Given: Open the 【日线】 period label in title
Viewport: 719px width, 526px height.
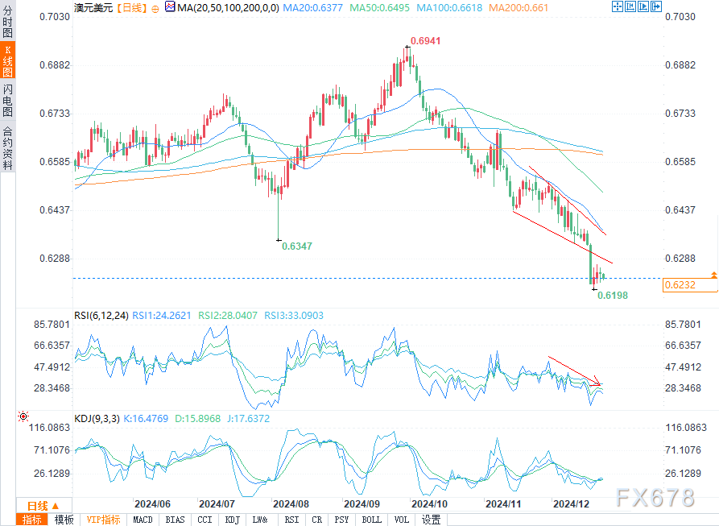Looking at the screenshot, I should click(131, 8).
